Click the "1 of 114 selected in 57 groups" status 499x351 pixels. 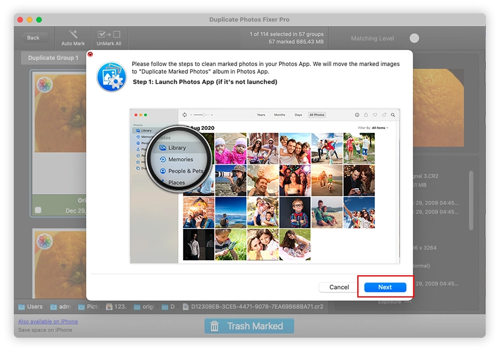coord(286,34)
